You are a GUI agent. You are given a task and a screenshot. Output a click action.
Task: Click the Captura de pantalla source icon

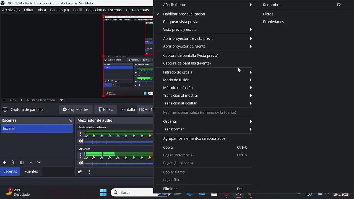(x=5, y=109)
